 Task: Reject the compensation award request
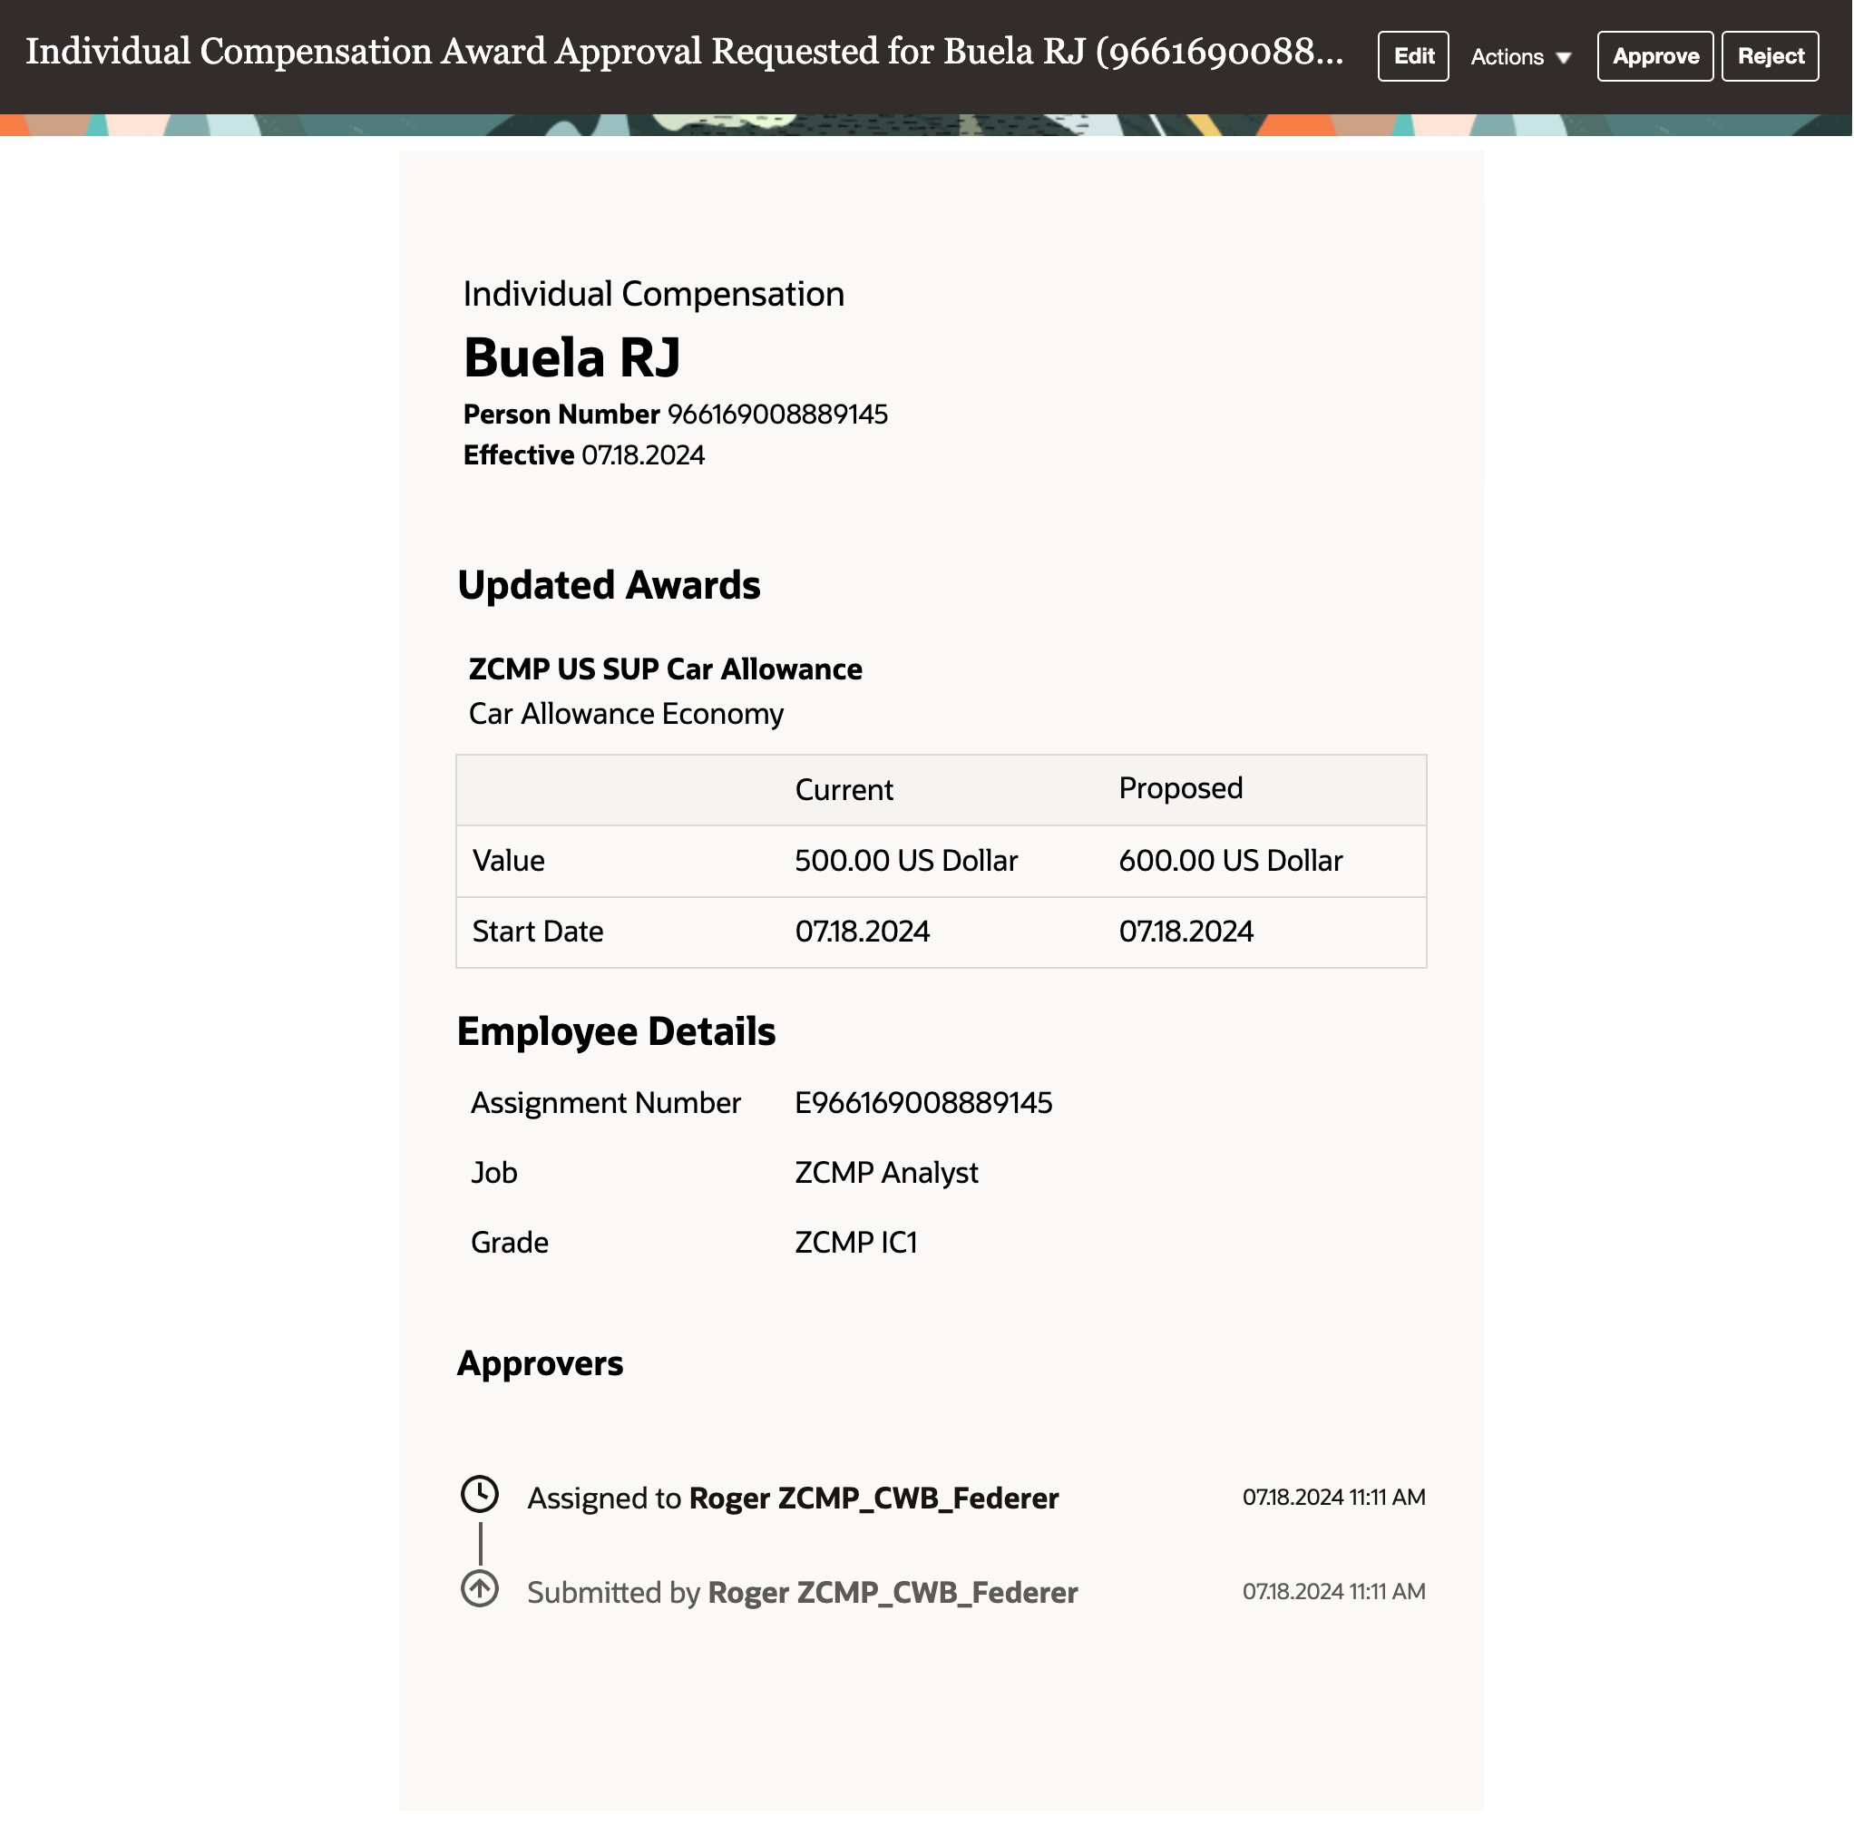coord(1771,56)
